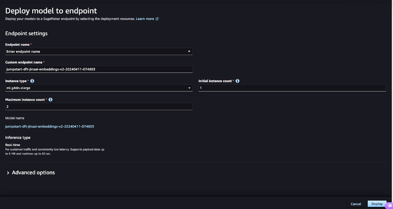Click the Instance type label text
Viewport: 393px width, 209px height.
click(16, 81)
